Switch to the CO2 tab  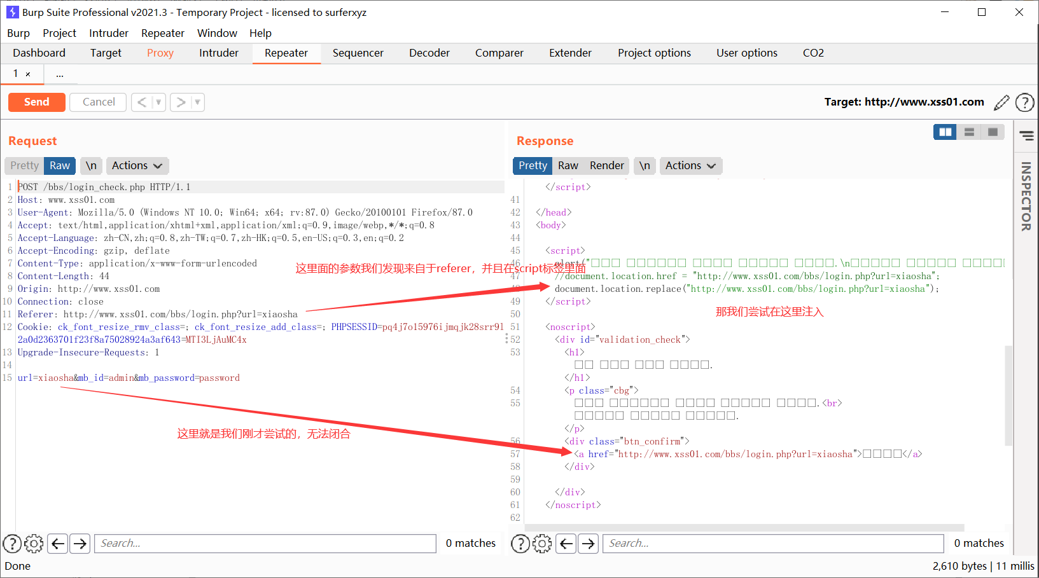point(813,53)
